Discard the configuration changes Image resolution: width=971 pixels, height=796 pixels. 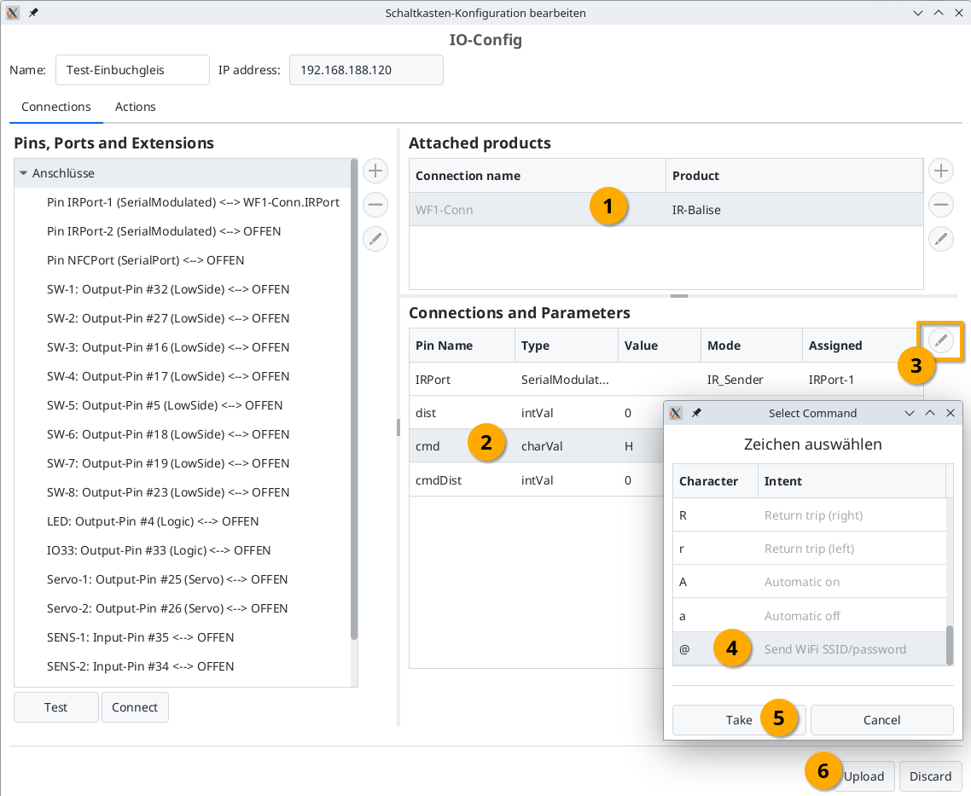[930, 776]
